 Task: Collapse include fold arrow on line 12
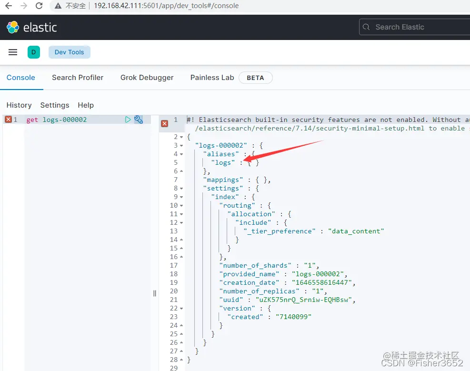(x=181, y=223)
